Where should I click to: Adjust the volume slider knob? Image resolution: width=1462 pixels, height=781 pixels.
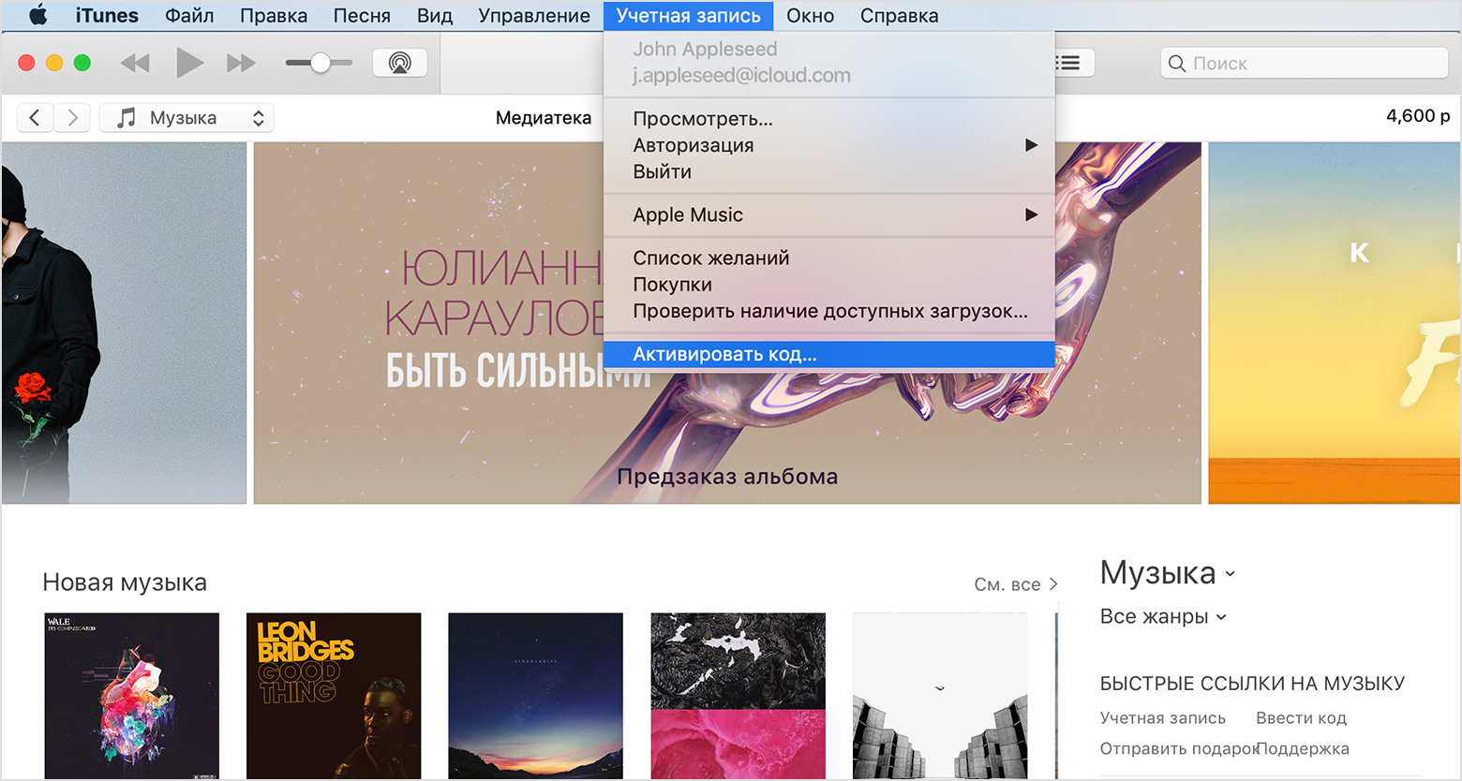(321, 63)
